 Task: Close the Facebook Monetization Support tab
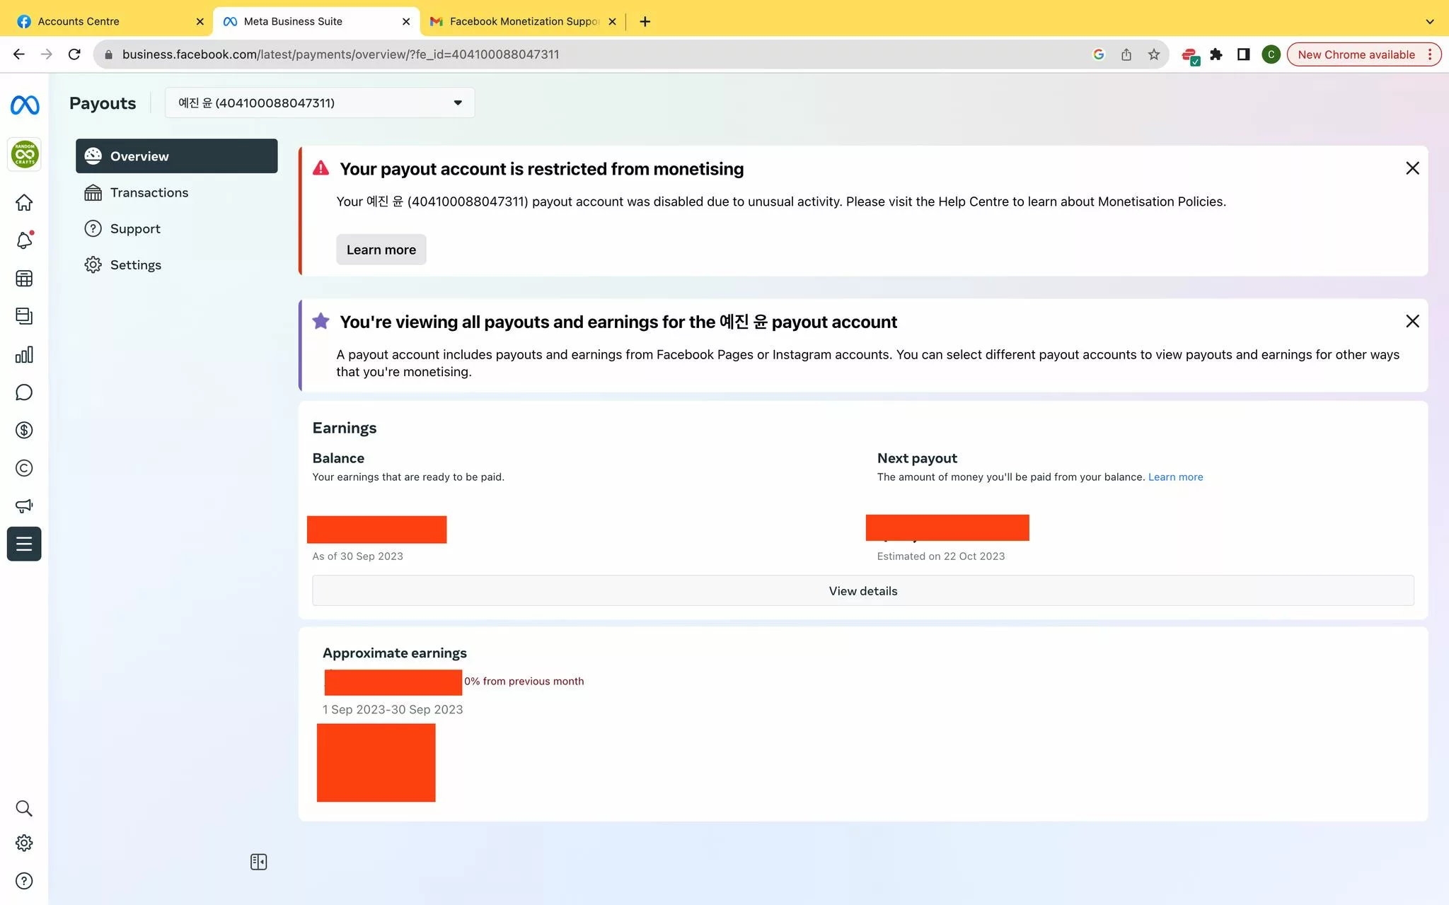[612, 21]
